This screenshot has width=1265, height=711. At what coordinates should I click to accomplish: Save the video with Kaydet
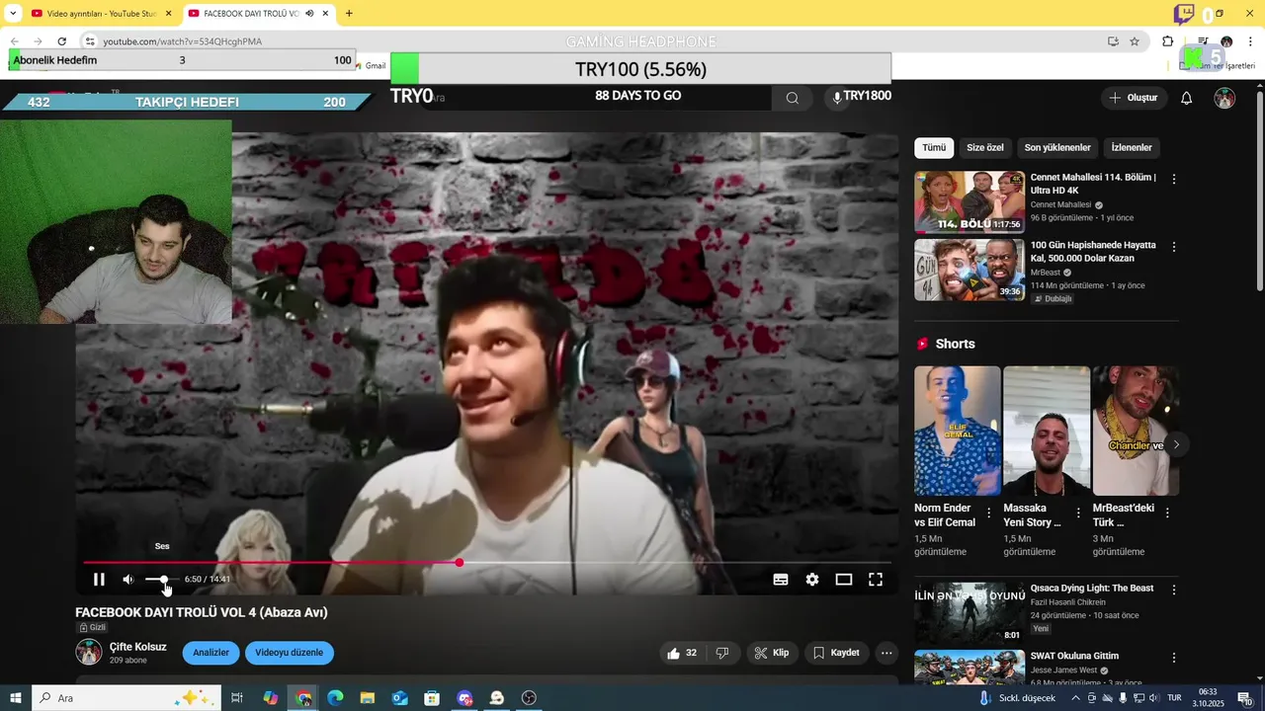(836, 653)
